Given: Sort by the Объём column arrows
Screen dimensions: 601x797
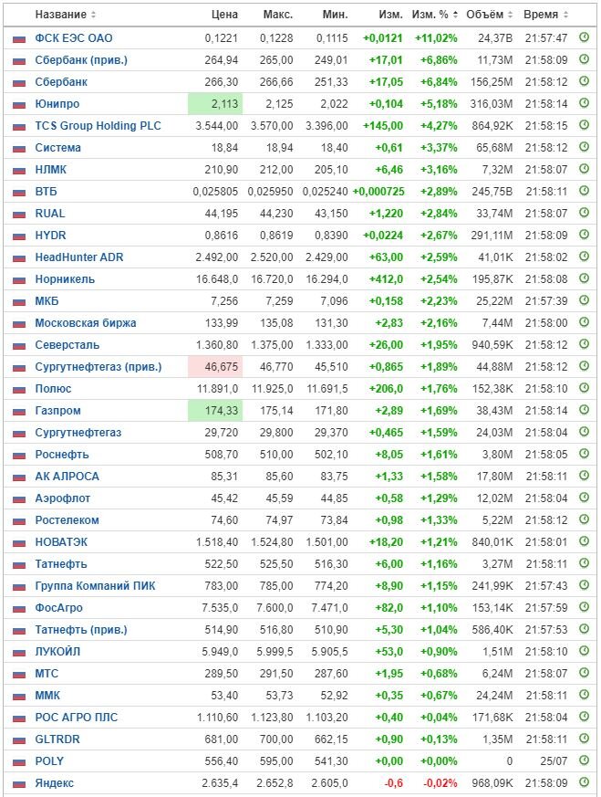Looking at the screenshot, I should click(510, 15).
